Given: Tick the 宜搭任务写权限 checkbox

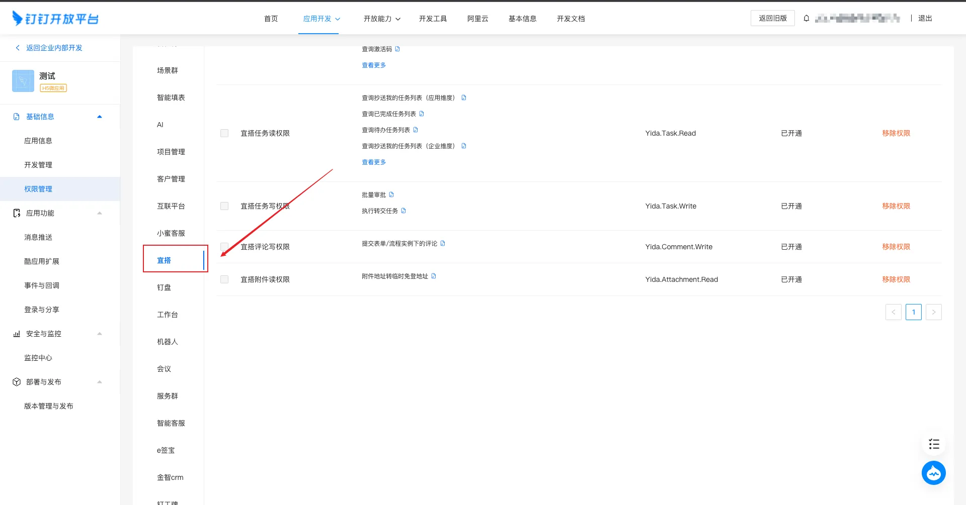Looking at the screenshot, I should click(x=224, y=206).
